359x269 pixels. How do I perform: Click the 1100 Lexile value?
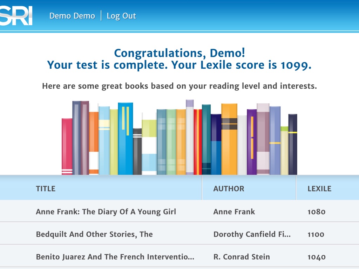pyautogui.click(x=316, y=234)
